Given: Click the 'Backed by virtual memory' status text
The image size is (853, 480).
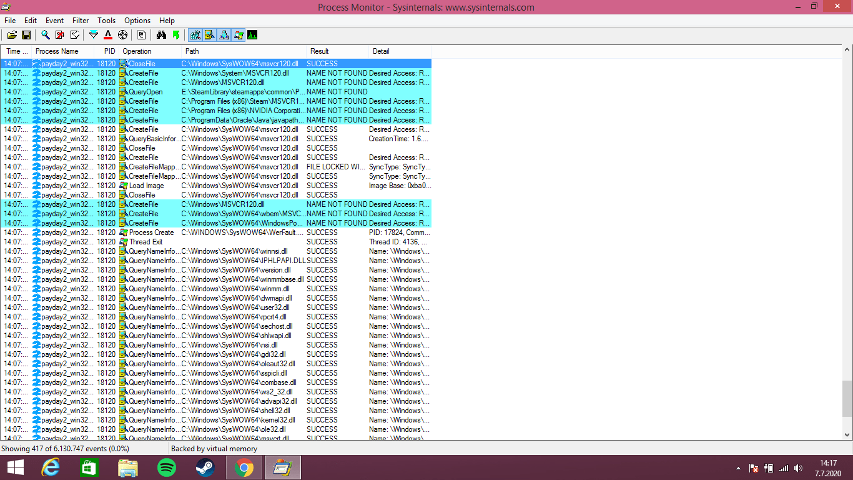Looking at the screenshot, I should pos(214,449).
